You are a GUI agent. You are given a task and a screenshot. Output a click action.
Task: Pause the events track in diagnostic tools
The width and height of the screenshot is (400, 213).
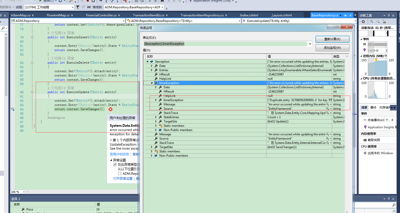pyautogui.click(x=365, y=44)
